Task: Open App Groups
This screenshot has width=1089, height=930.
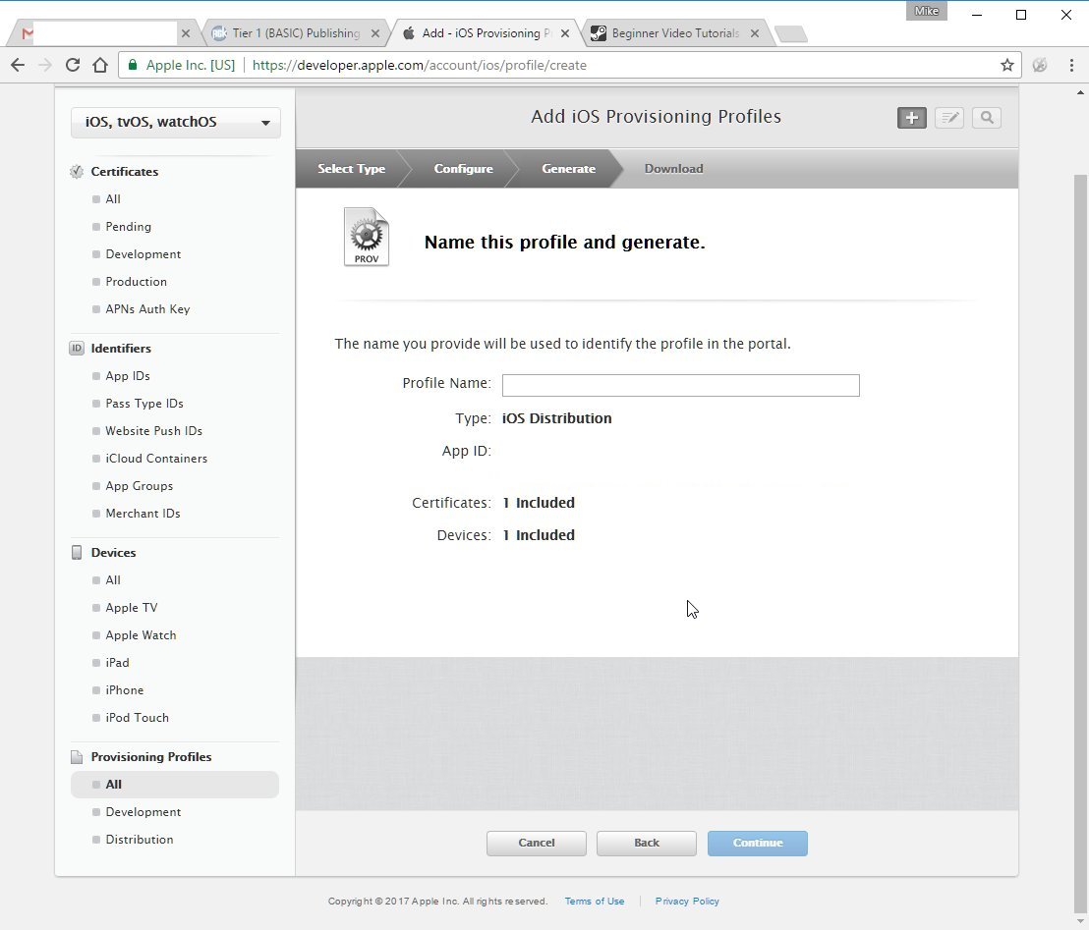Action: tap(139, 486)
